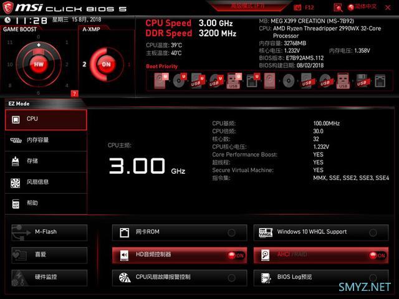This screenshot has height=299, width=399.
Task: Open M-Flash utility
Action: 49,232
